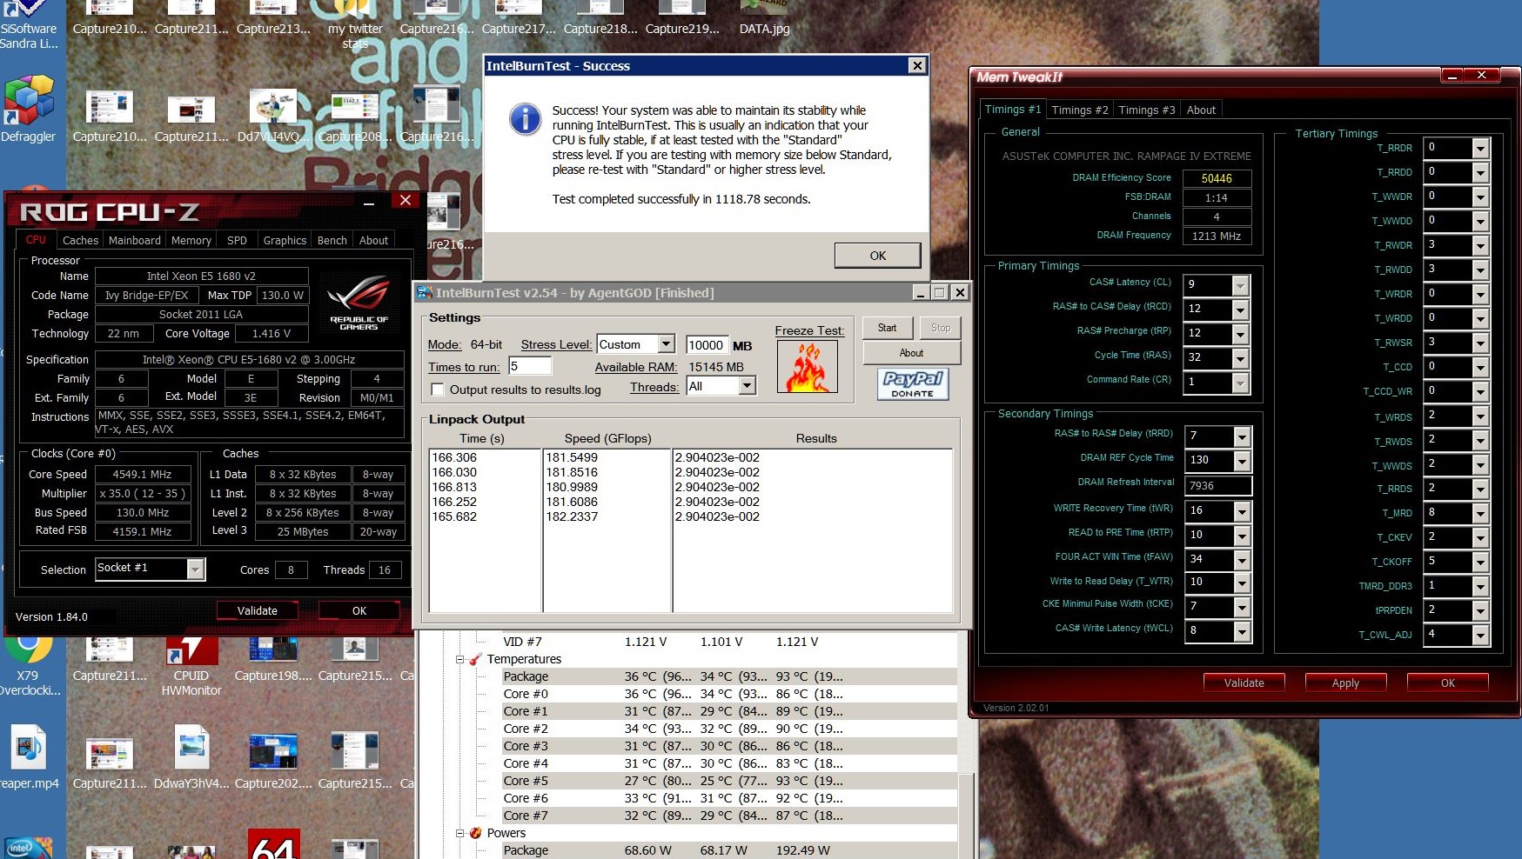
Task: Click the Graphics tab in CPU-Z
Action: point(285,240)
